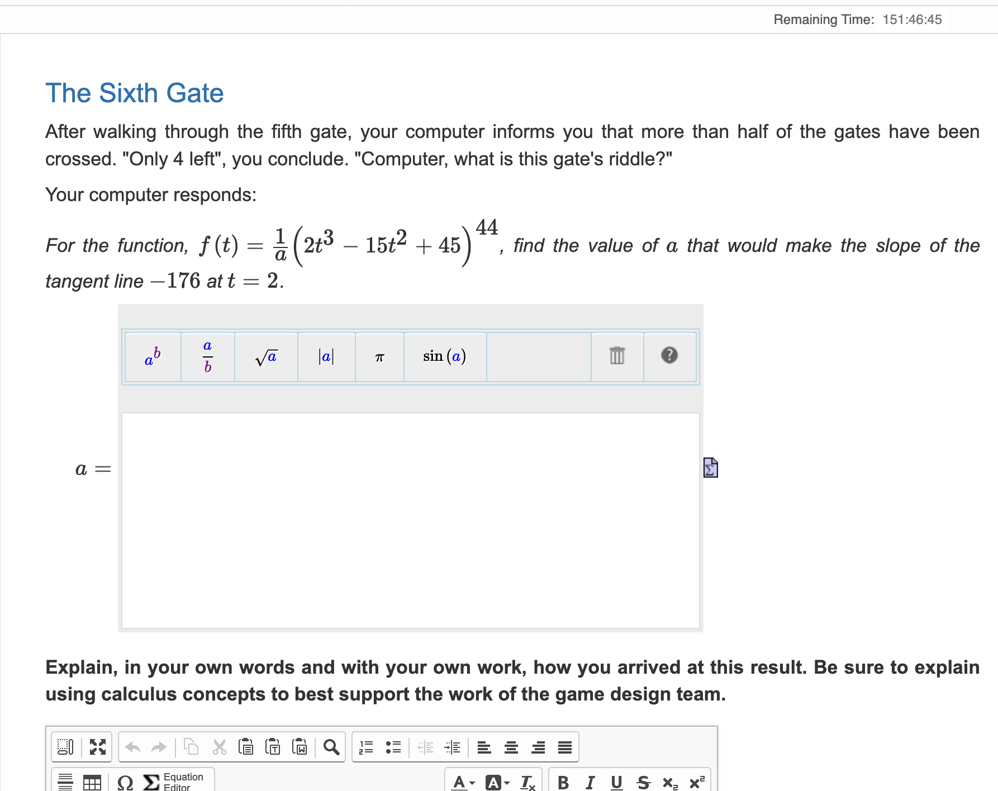Insert the pi symbol
Viewport: 998px width, 791px height.
[x=379, y=356]
